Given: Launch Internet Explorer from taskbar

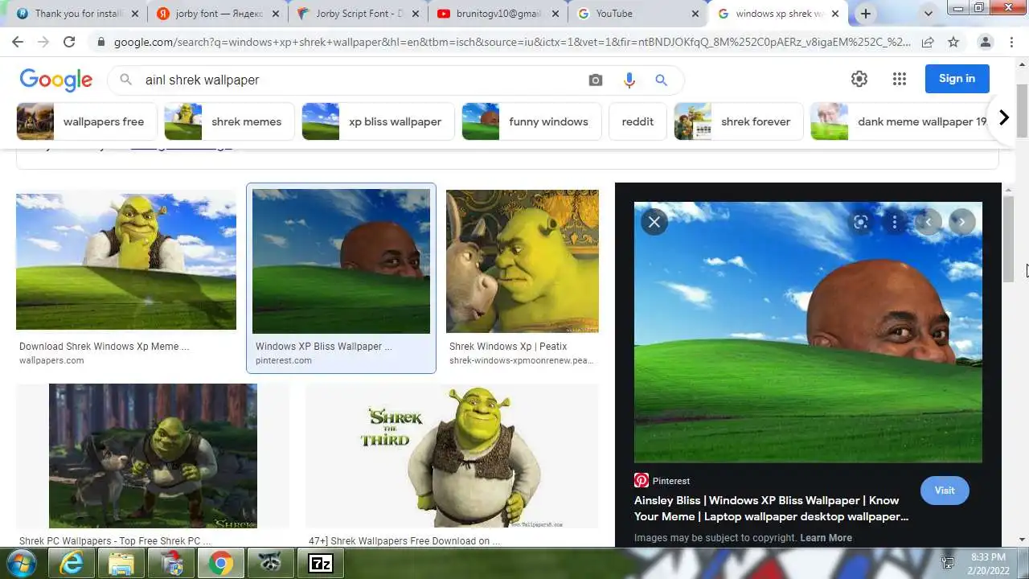Looking at the screenshot, I should pos(72,563).
